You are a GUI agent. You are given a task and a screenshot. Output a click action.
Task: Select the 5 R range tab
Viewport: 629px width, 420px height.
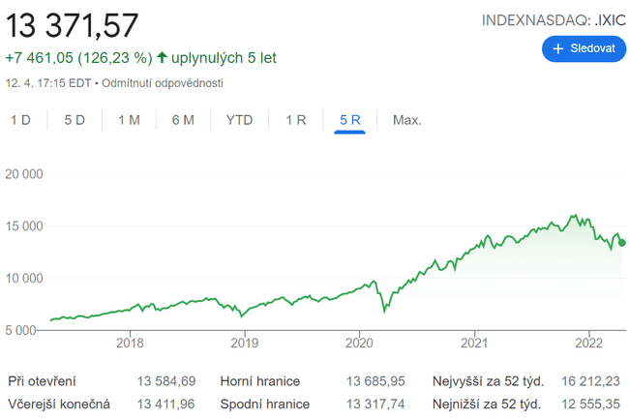coord(349,120)
